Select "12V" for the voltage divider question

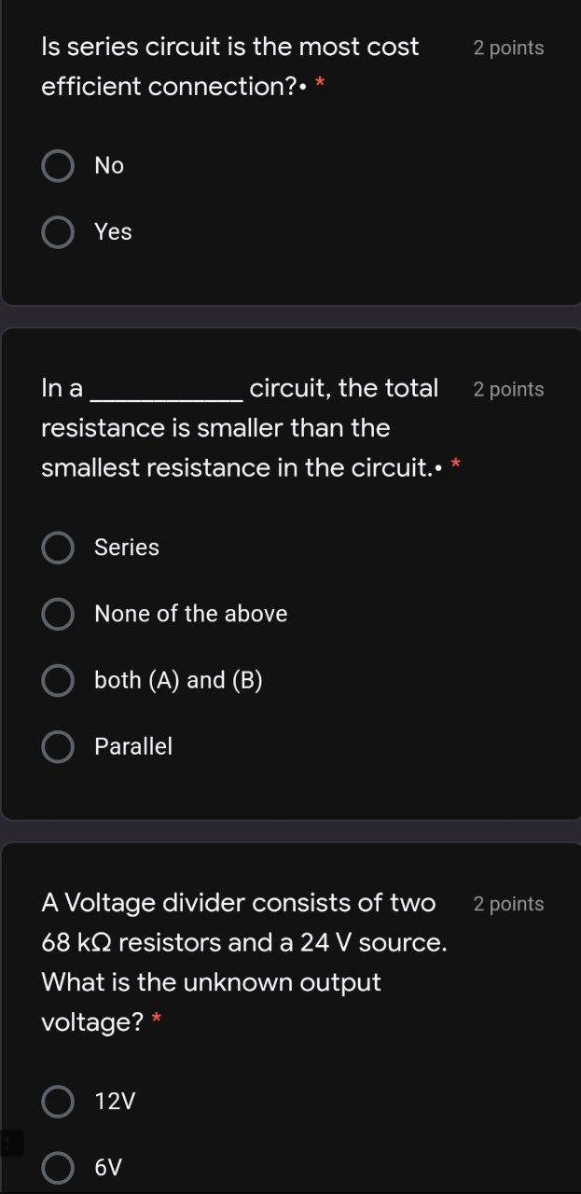(x=57, y=1101)
